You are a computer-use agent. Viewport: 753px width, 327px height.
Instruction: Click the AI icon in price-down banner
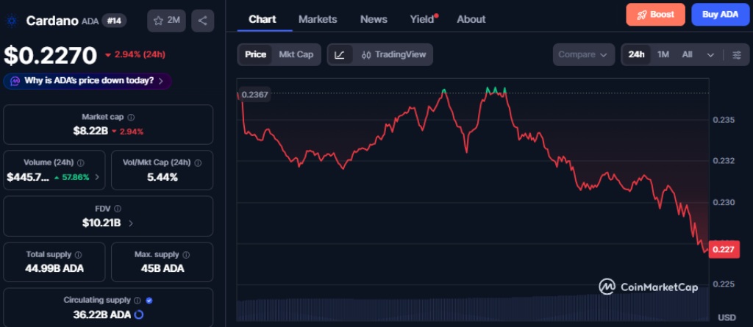click(15, 81)
